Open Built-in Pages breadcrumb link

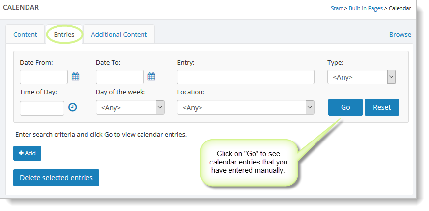point(366,8)
